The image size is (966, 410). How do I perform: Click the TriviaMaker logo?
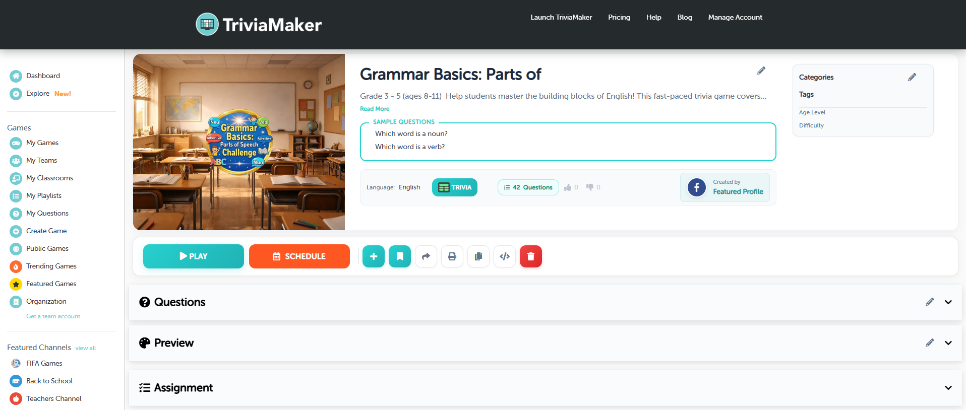pos(259,24)
